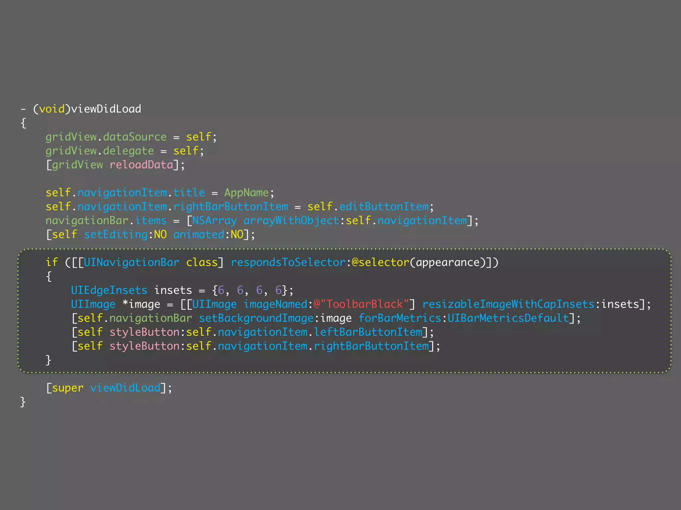
Task: Click the styleButton line with 'leftBarButtonItem'
Action: click(x=253, y=332)
